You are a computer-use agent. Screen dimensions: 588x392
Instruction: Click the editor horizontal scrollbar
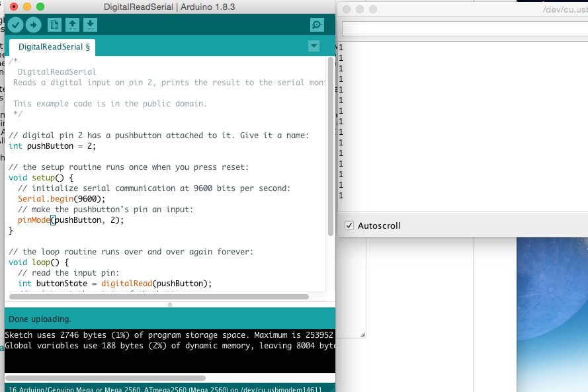coord(159,297)
